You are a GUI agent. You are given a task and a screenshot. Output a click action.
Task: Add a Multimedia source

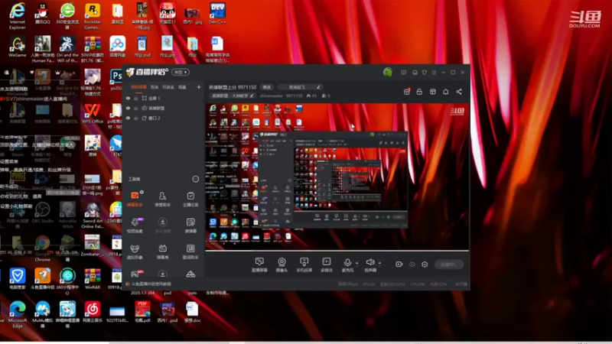pyautogui.click(x=327, y=264)
